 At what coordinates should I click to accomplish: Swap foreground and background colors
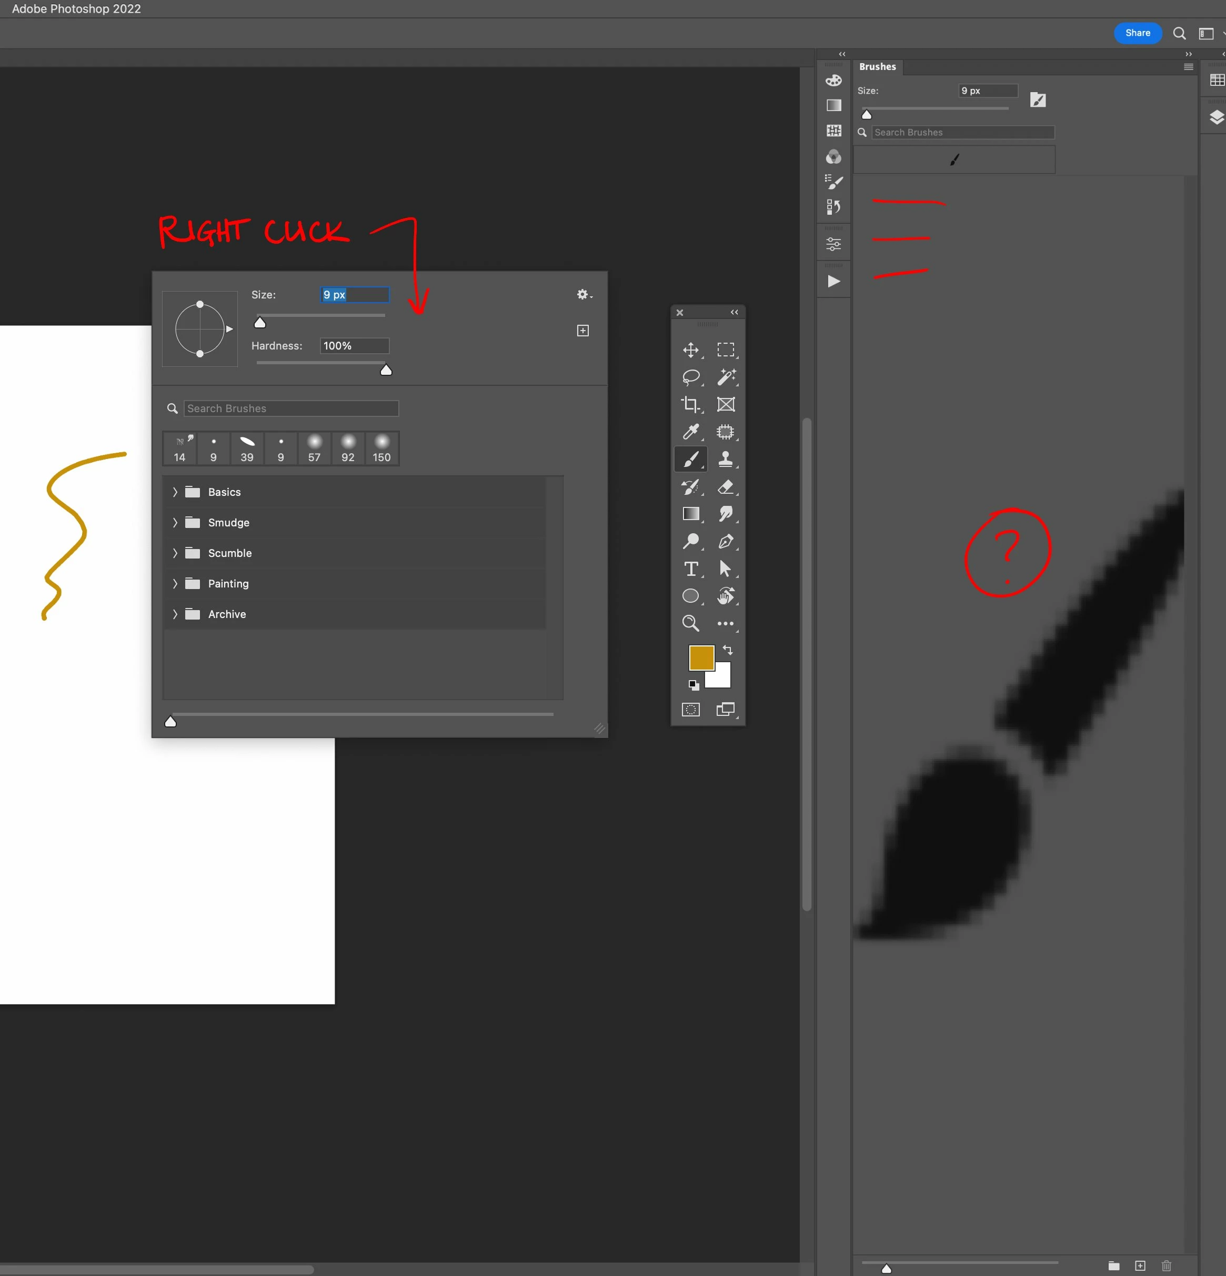pos(728,650)
